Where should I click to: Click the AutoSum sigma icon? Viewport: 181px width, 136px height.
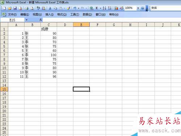coord(97,8)
